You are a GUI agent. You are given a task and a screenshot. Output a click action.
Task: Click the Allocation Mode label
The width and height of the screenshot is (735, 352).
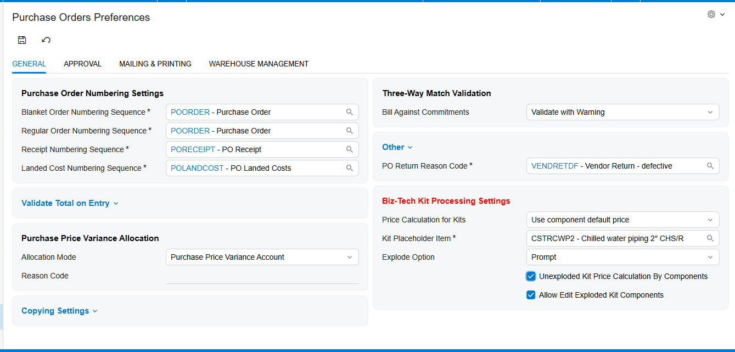click(x=49, y=257)
